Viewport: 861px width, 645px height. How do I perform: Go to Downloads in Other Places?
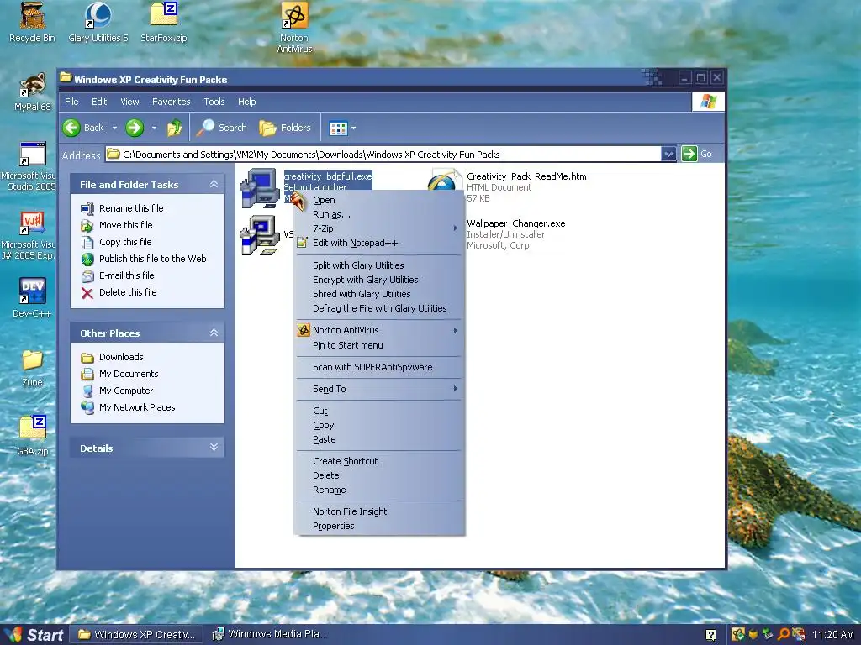pyautogui.click(x=112, y=357)
